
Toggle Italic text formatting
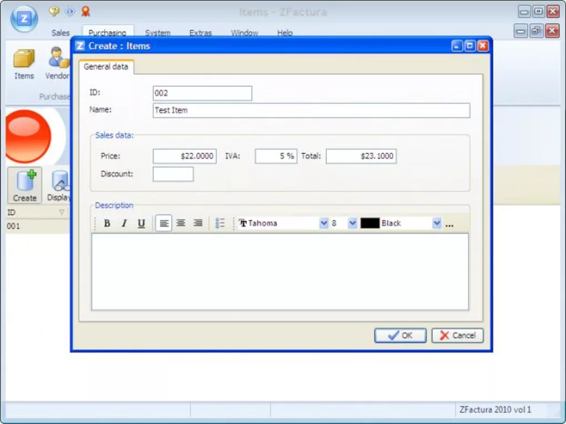(x=124, y=223)
